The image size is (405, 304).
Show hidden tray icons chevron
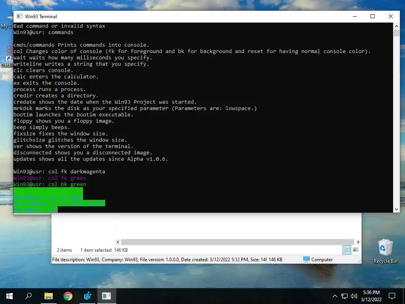[x=335, y=296]
